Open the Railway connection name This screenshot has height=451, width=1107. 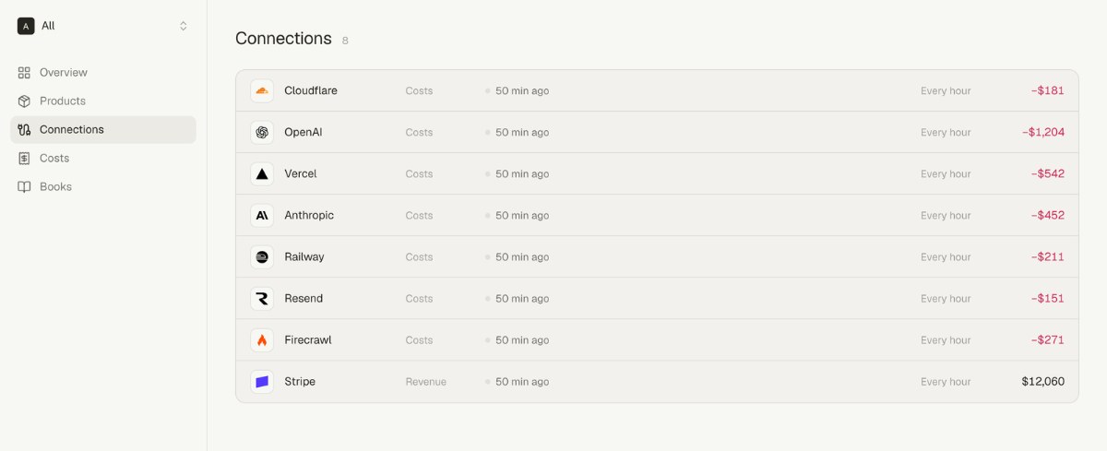tap(304, 256)
